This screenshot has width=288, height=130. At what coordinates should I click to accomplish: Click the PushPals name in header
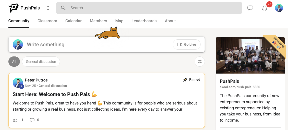(30, 8)
